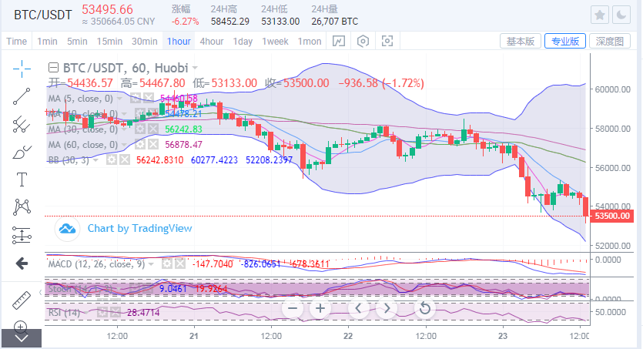The width and height of the screenshot is (643, 349).
Task: Open the MA (60, close, 0) dropdown arrow
Action: tap(124, 145)
